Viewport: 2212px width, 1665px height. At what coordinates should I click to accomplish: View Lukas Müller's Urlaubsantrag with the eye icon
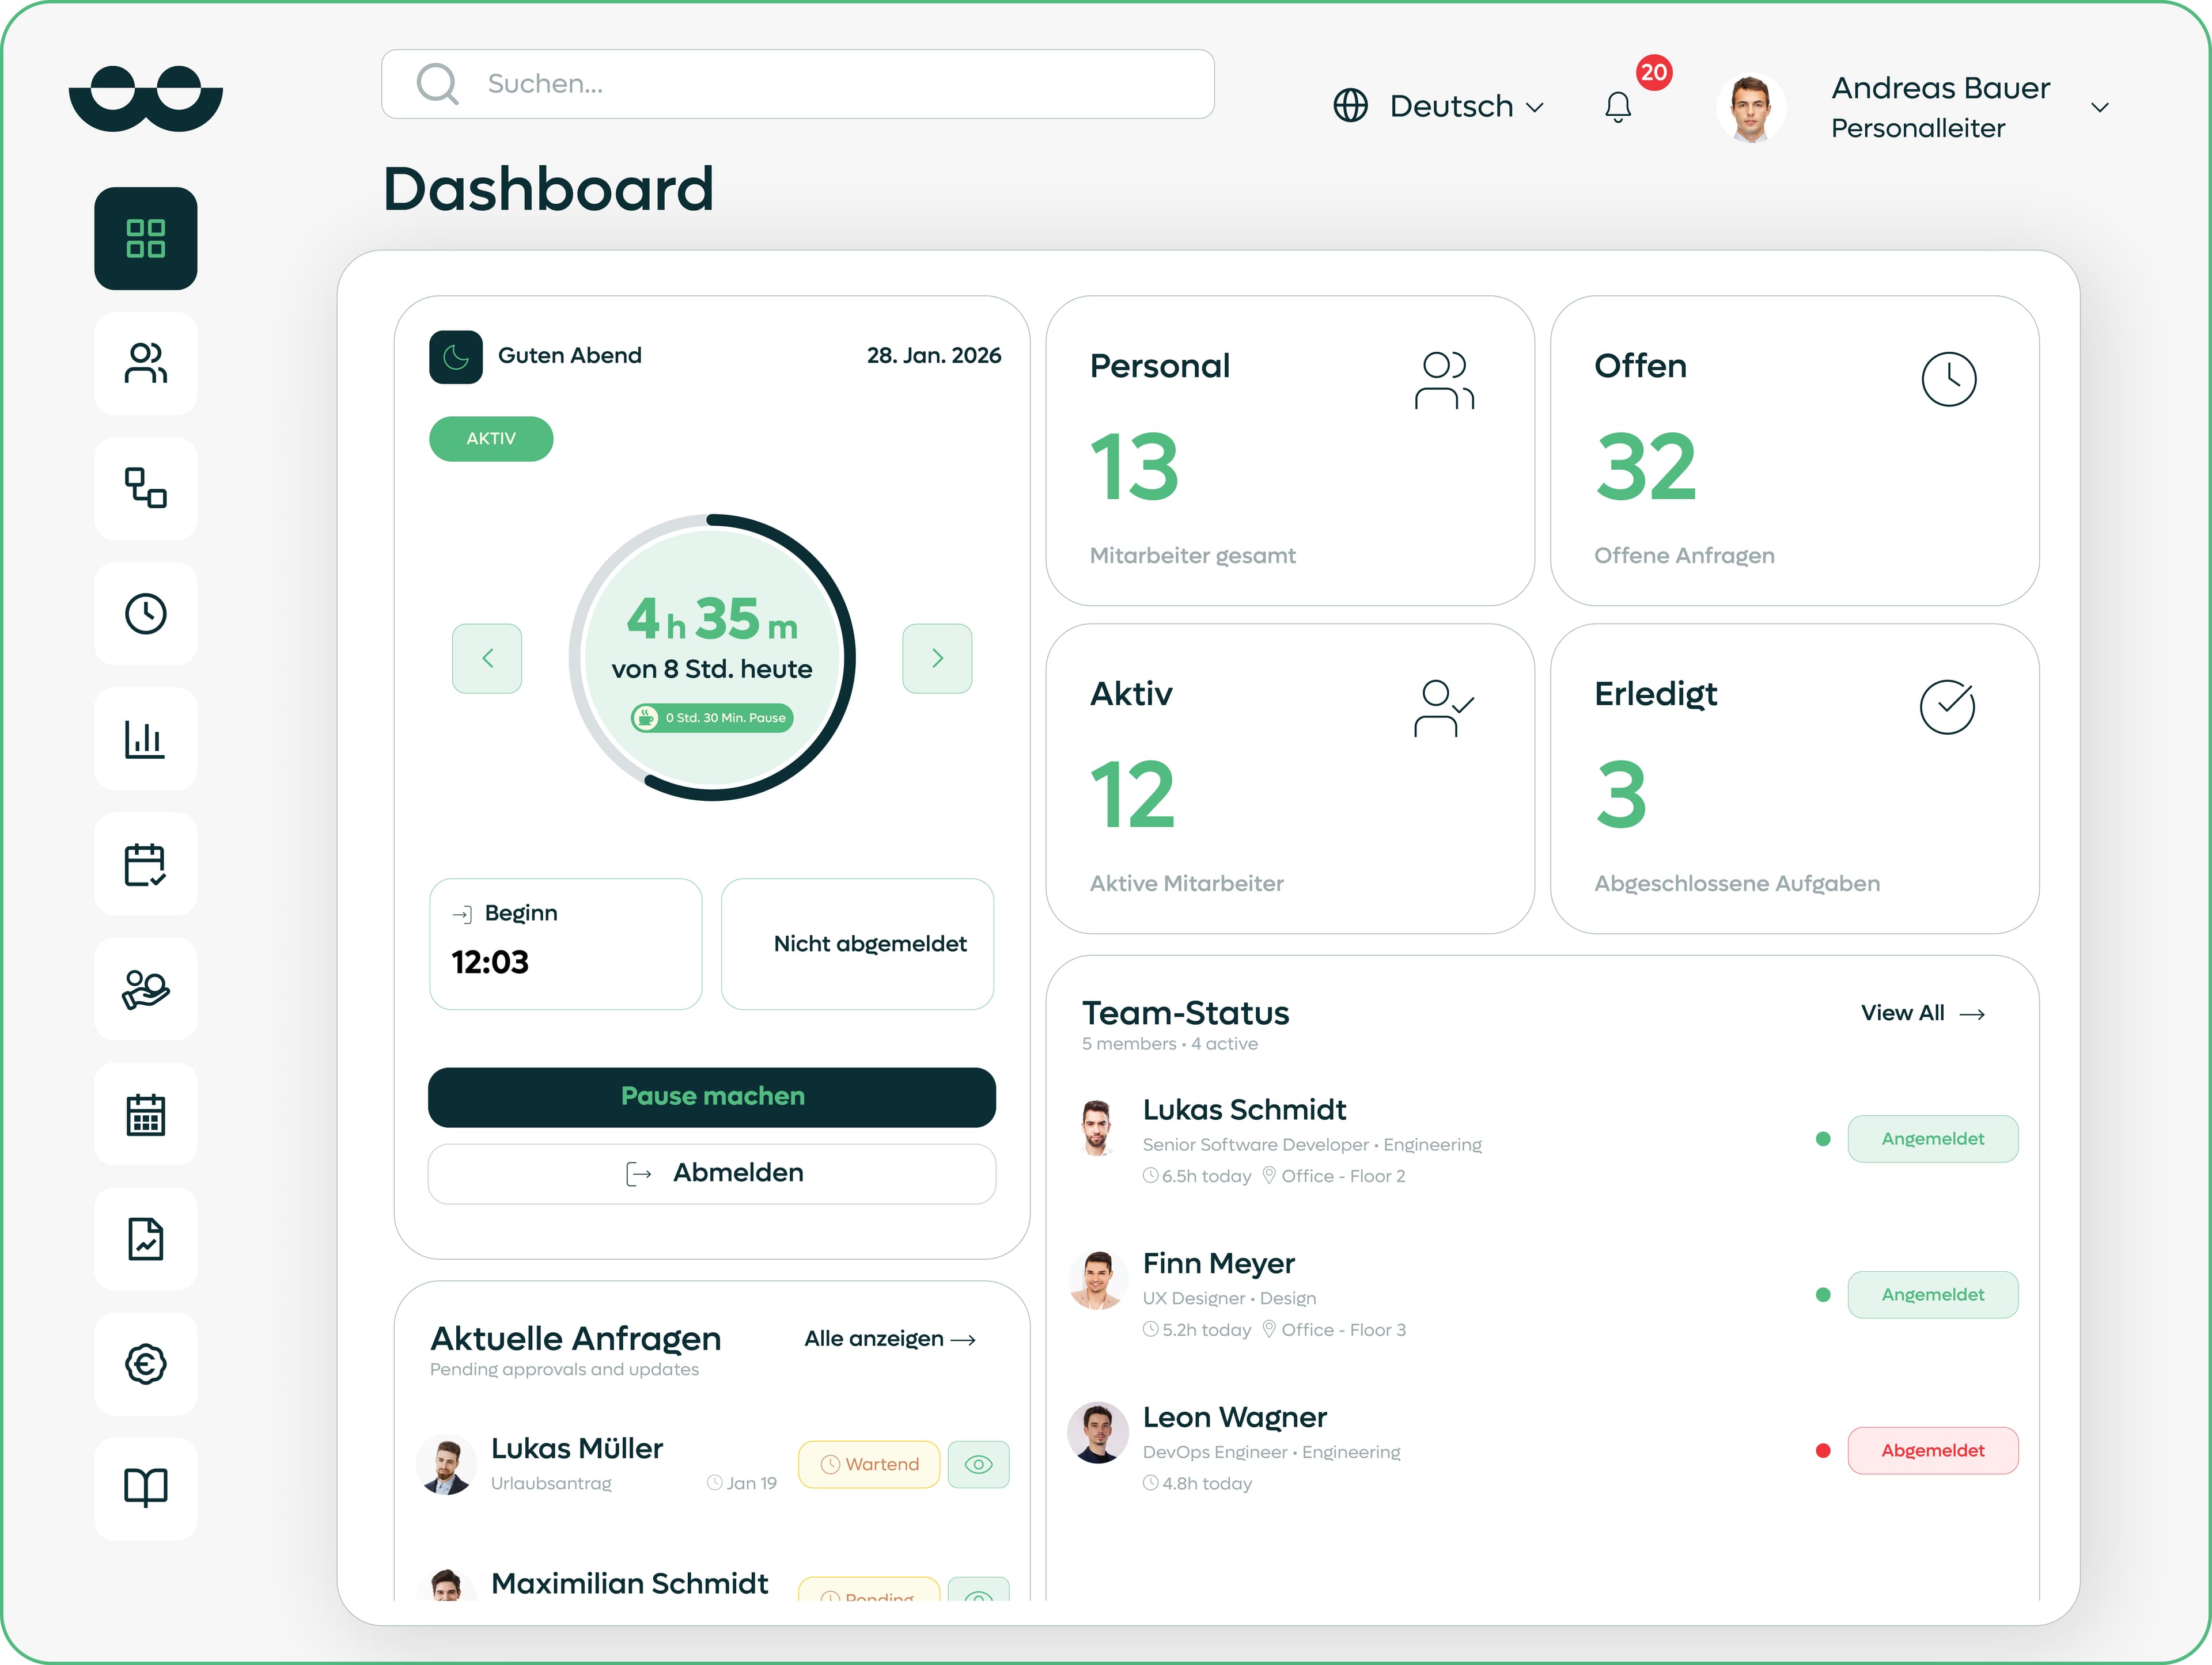pos(978,1464)
